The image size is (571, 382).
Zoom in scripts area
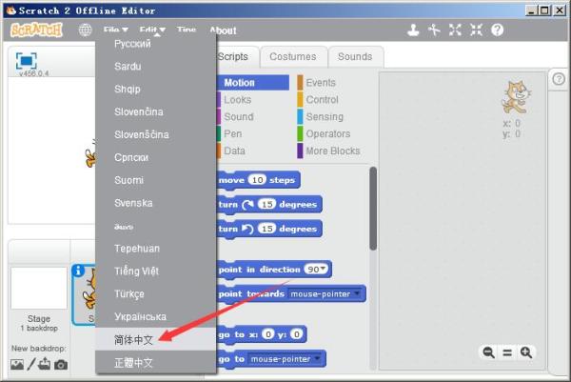tap(526, 352)
